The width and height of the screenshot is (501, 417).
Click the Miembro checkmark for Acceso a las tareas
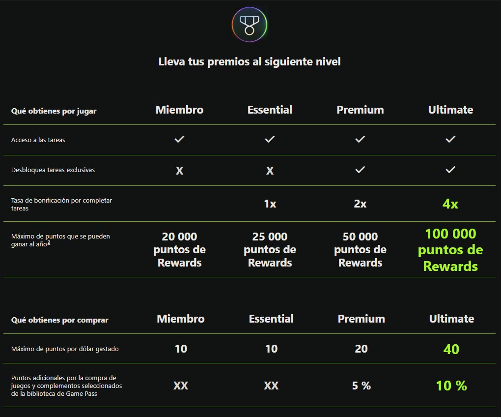(x=179, y=139)
